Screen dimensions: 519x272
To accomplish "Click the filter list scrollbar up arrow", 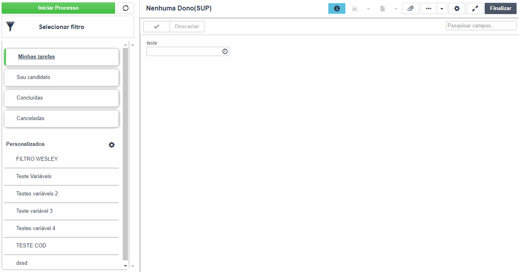I will pos(125,45).
